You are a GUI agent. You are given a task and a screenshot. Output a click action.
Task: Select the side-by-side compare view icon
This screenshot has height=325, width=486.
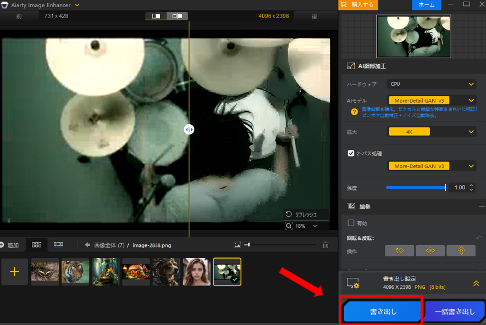tap(177, 16)
